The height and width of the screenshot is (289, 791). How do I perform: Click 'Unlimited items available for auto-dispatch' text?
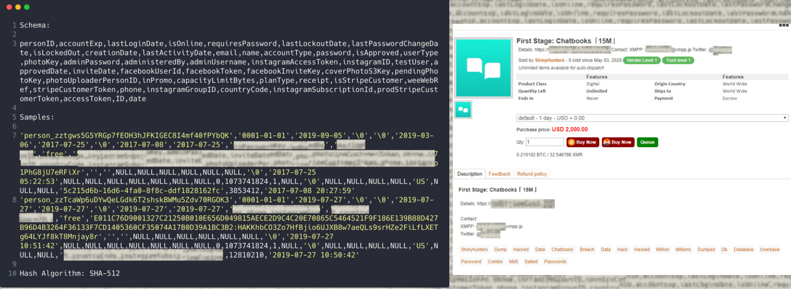565,68
